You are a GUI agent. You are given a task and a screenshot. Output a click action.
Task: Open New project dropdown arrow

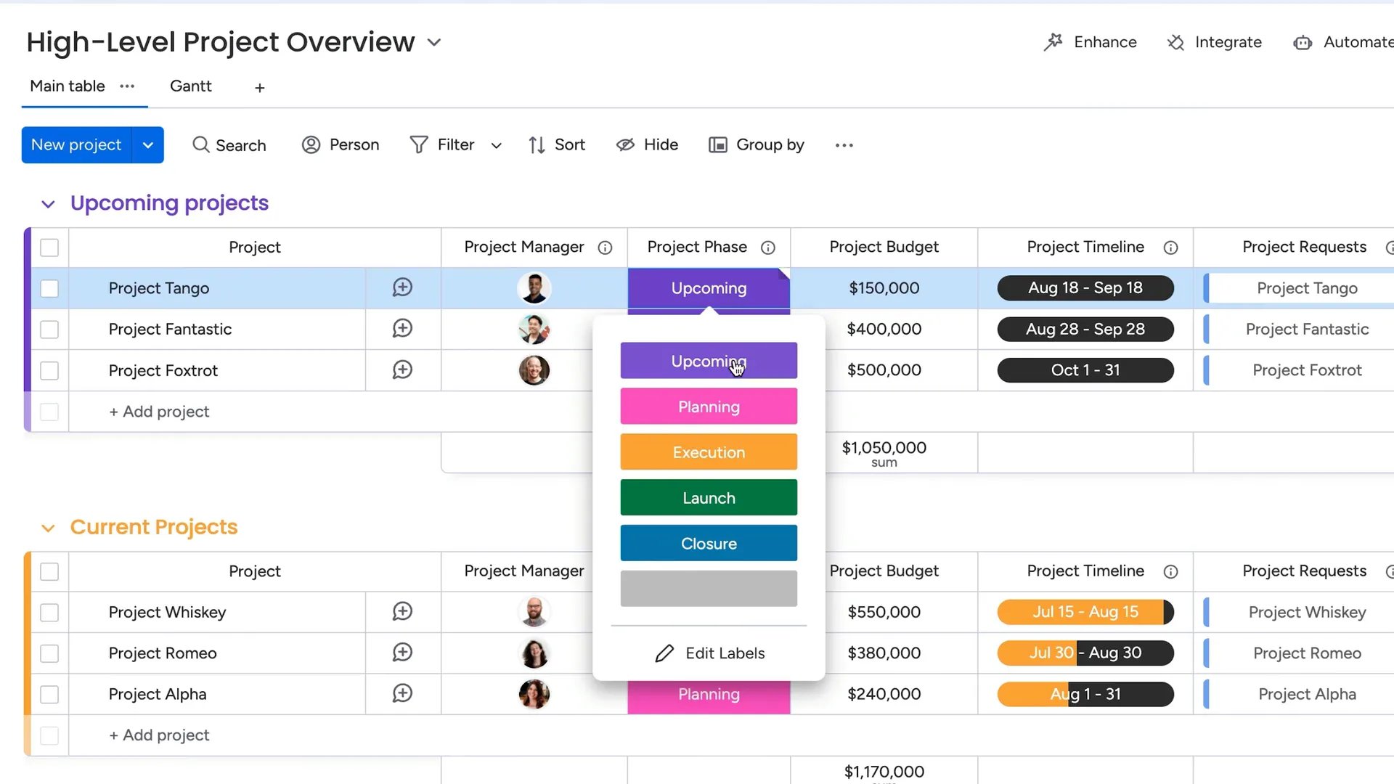148,145
